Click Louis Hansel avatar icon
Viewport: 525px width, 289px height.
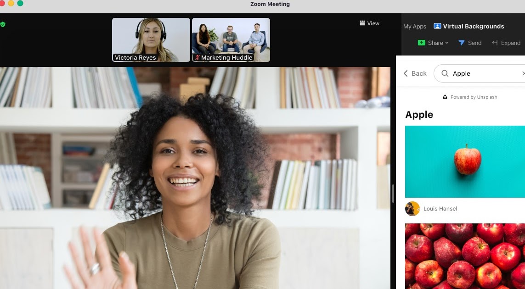412,209
